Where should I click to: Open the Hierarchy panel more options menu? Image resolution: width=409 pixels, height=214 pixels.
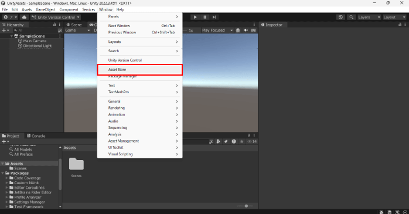coord(60,25)
